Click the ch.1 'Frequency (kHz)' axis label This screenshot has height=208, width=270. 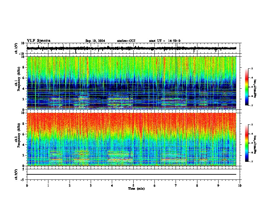click(x=19, y=79)
